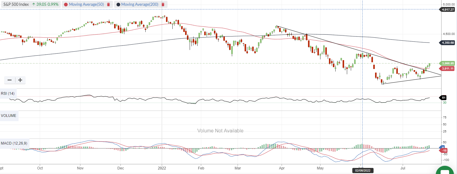Click the 4,500.00 price axis label

[449, 34]
